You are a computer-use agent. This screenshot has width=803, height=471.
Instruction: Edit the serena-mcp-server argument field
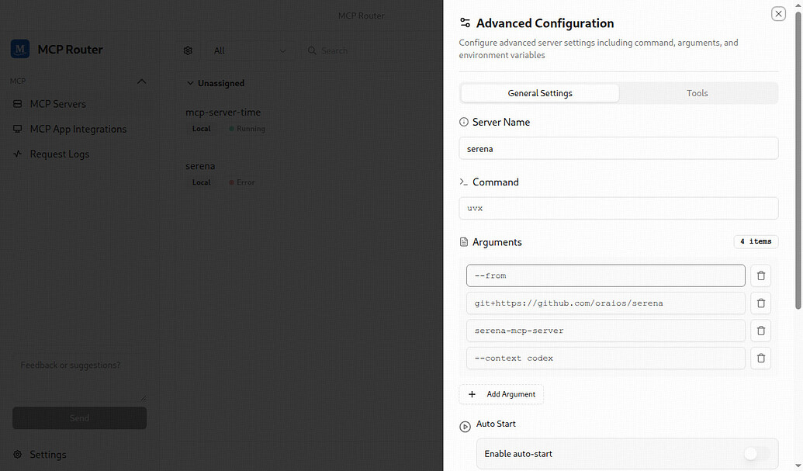click(x=606, y=331)
